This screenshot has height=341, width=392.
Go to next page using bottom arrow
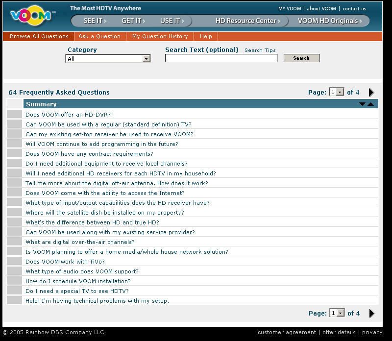372,313
